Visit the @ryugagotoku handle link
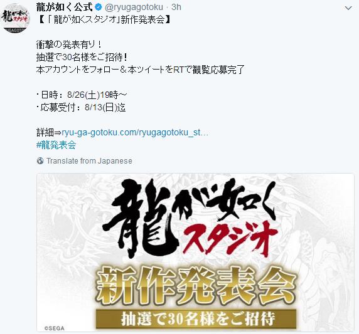Screen dimensions: 359x334 coord(134,8)
